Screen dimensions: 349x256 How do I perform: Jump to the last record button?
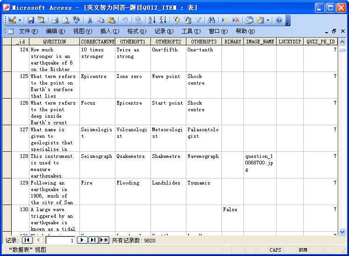click(93, 240)
